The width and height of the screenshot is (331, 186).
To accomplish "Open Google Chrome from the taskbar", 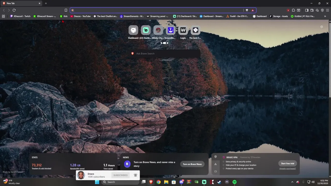I will pos(159,182).
